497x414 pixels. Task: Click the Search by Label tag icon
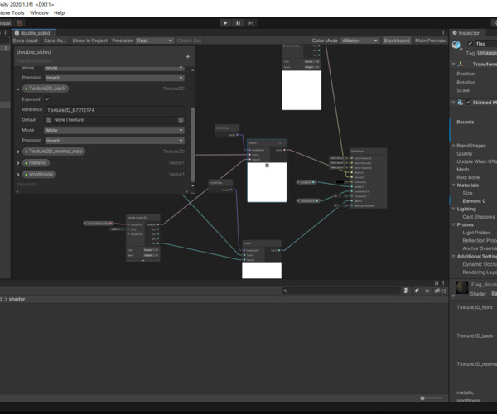click(x=417, y=291)
